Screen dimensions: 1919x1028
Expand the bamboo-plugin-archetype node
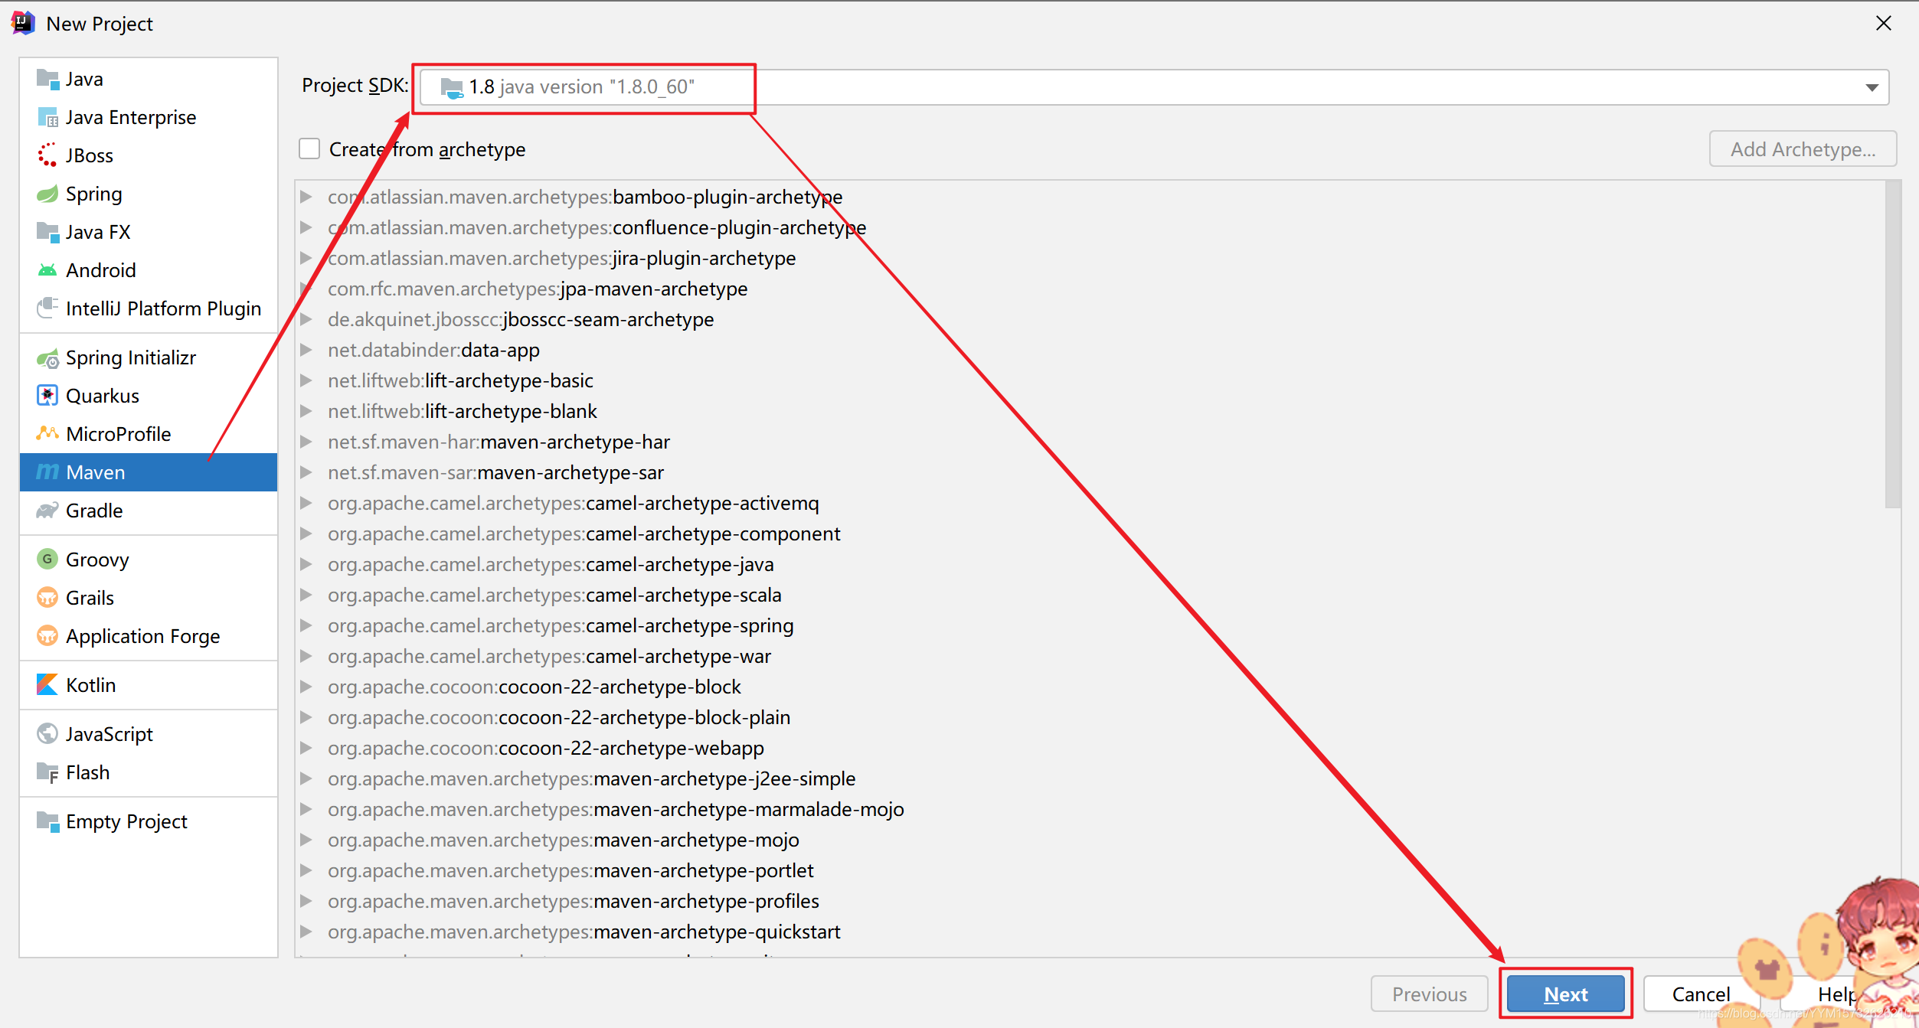pyautogui.click(x=306, y=197)
